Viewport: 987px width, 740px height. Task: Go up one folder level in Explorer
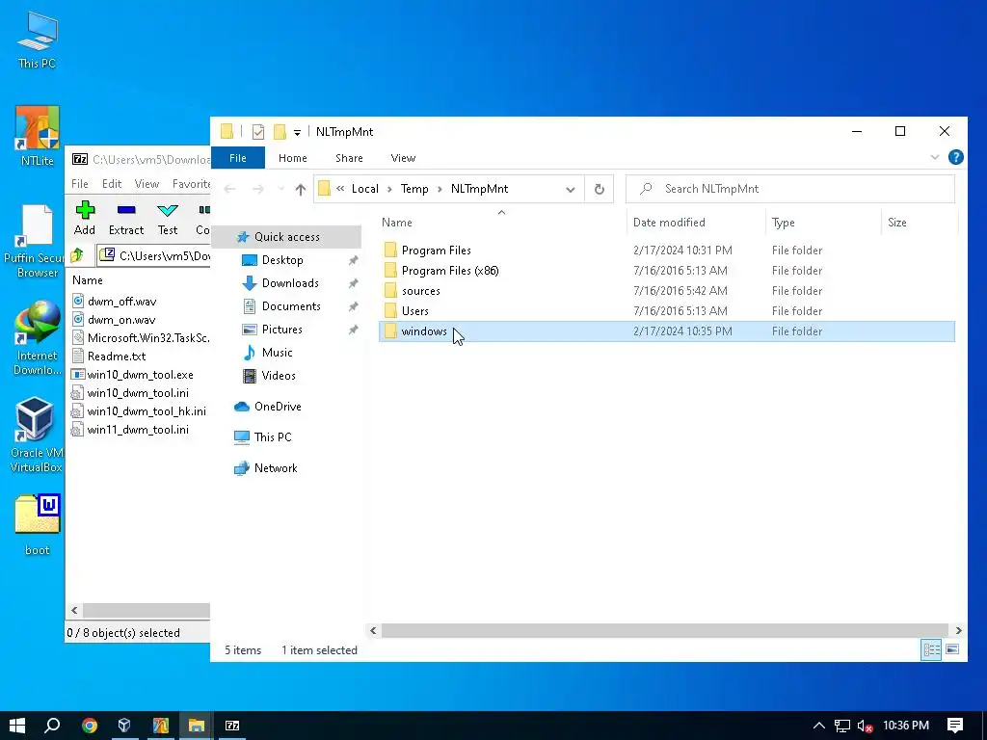(x=301, y=189)
